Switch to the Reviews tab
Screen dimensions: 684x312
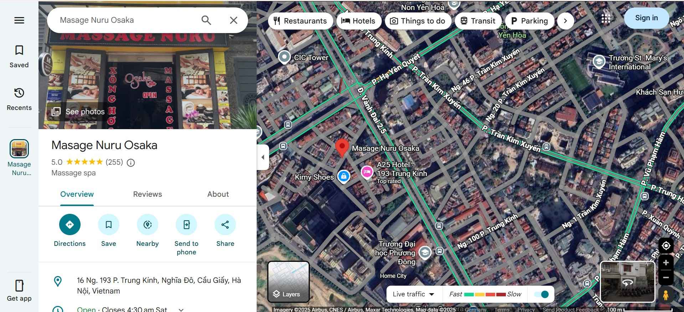click(148, 194)
